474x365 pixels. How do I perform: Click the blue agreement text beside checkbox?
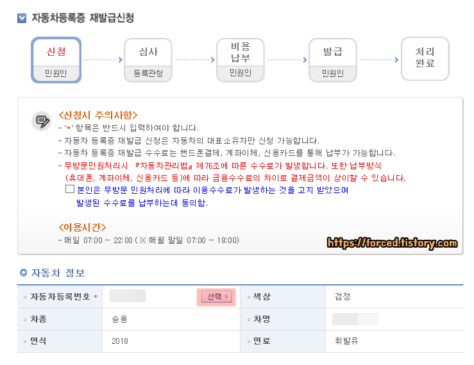[x=212, y=196]
